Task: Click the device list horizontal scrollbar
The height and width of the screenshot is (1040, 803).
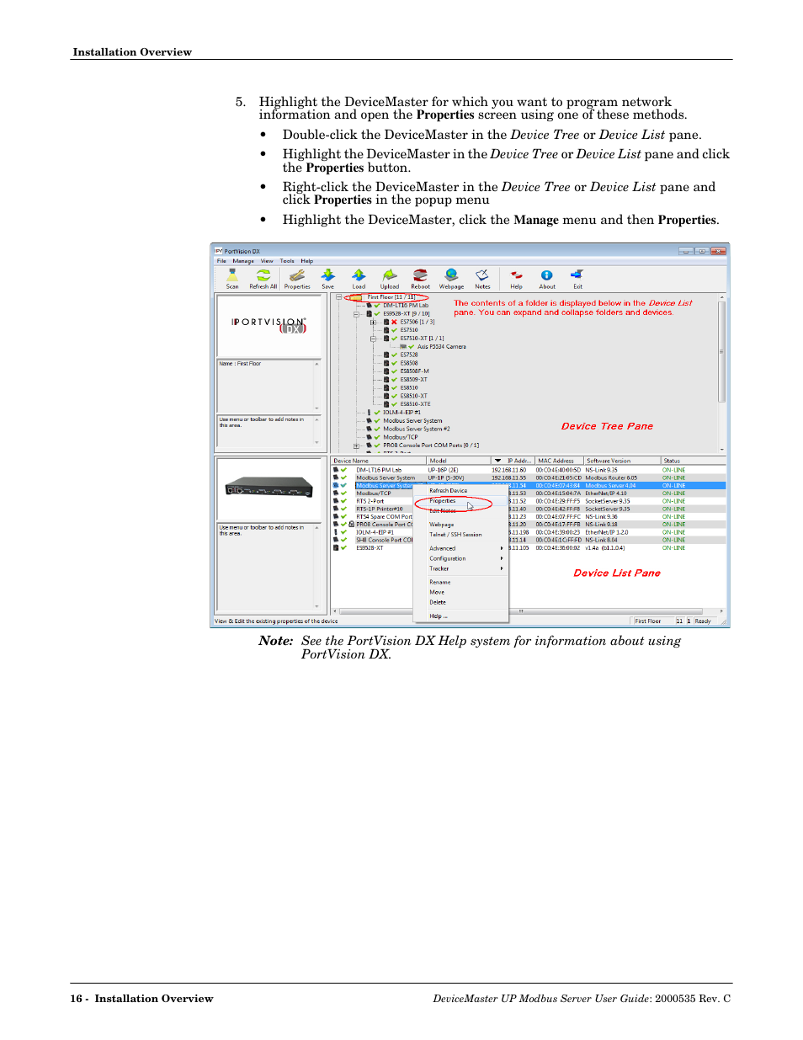Action: point(528,611)
